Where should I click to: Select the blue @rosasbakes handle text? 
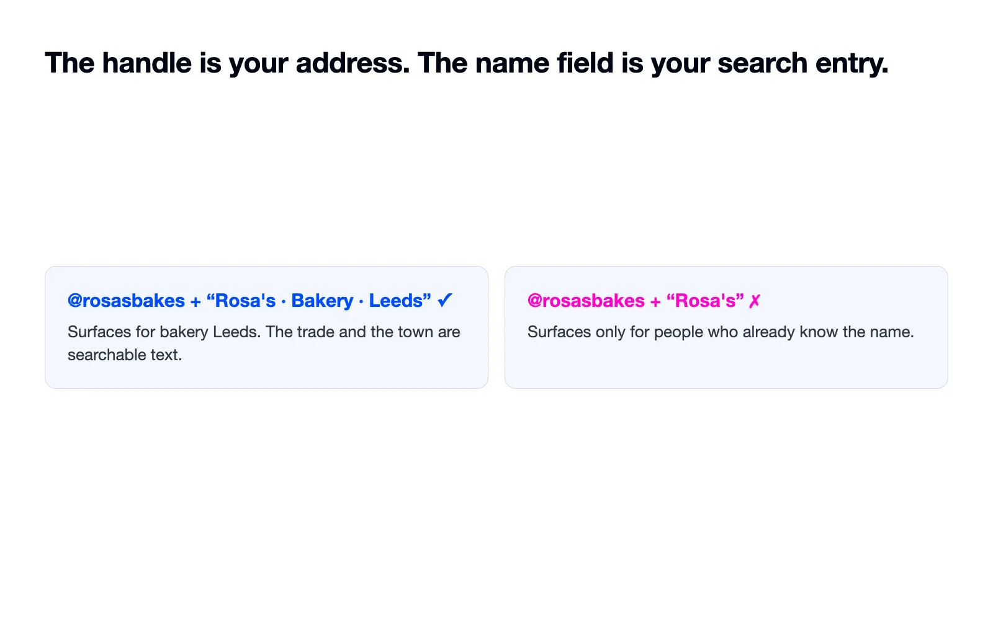tap(126, 301)
